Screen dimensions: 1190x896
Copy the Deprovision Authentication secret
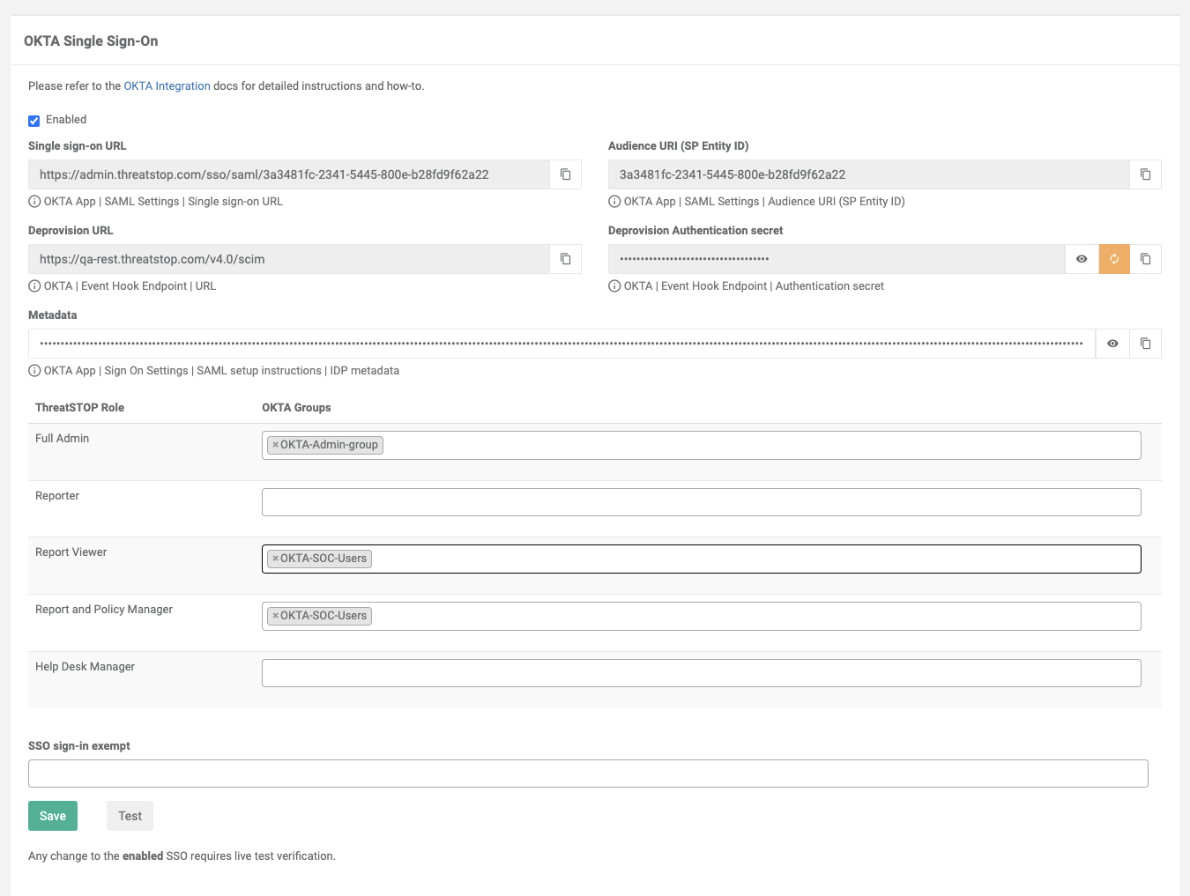[x=1145, y=259]
